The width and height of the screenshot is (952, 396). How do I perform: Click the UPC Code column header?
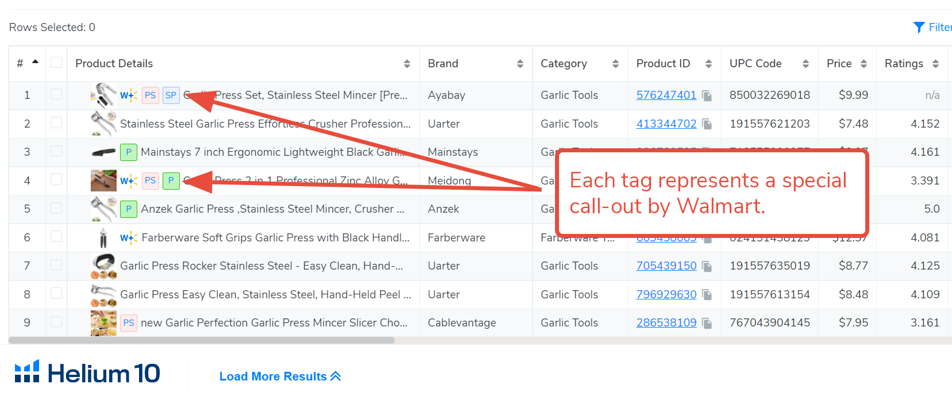(756, 64)
